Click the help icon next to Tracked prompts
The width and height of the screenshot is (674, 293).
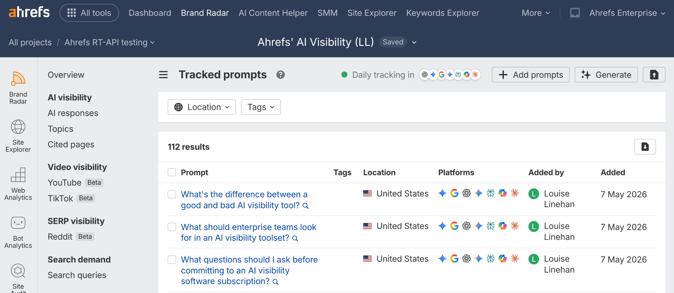click(280, 75)
